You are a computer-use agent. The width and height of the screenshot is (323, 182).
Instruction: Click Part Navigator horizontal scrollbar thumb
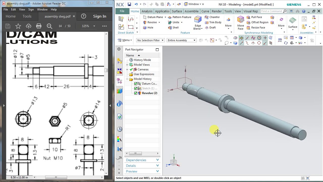[x=136, y=153]
